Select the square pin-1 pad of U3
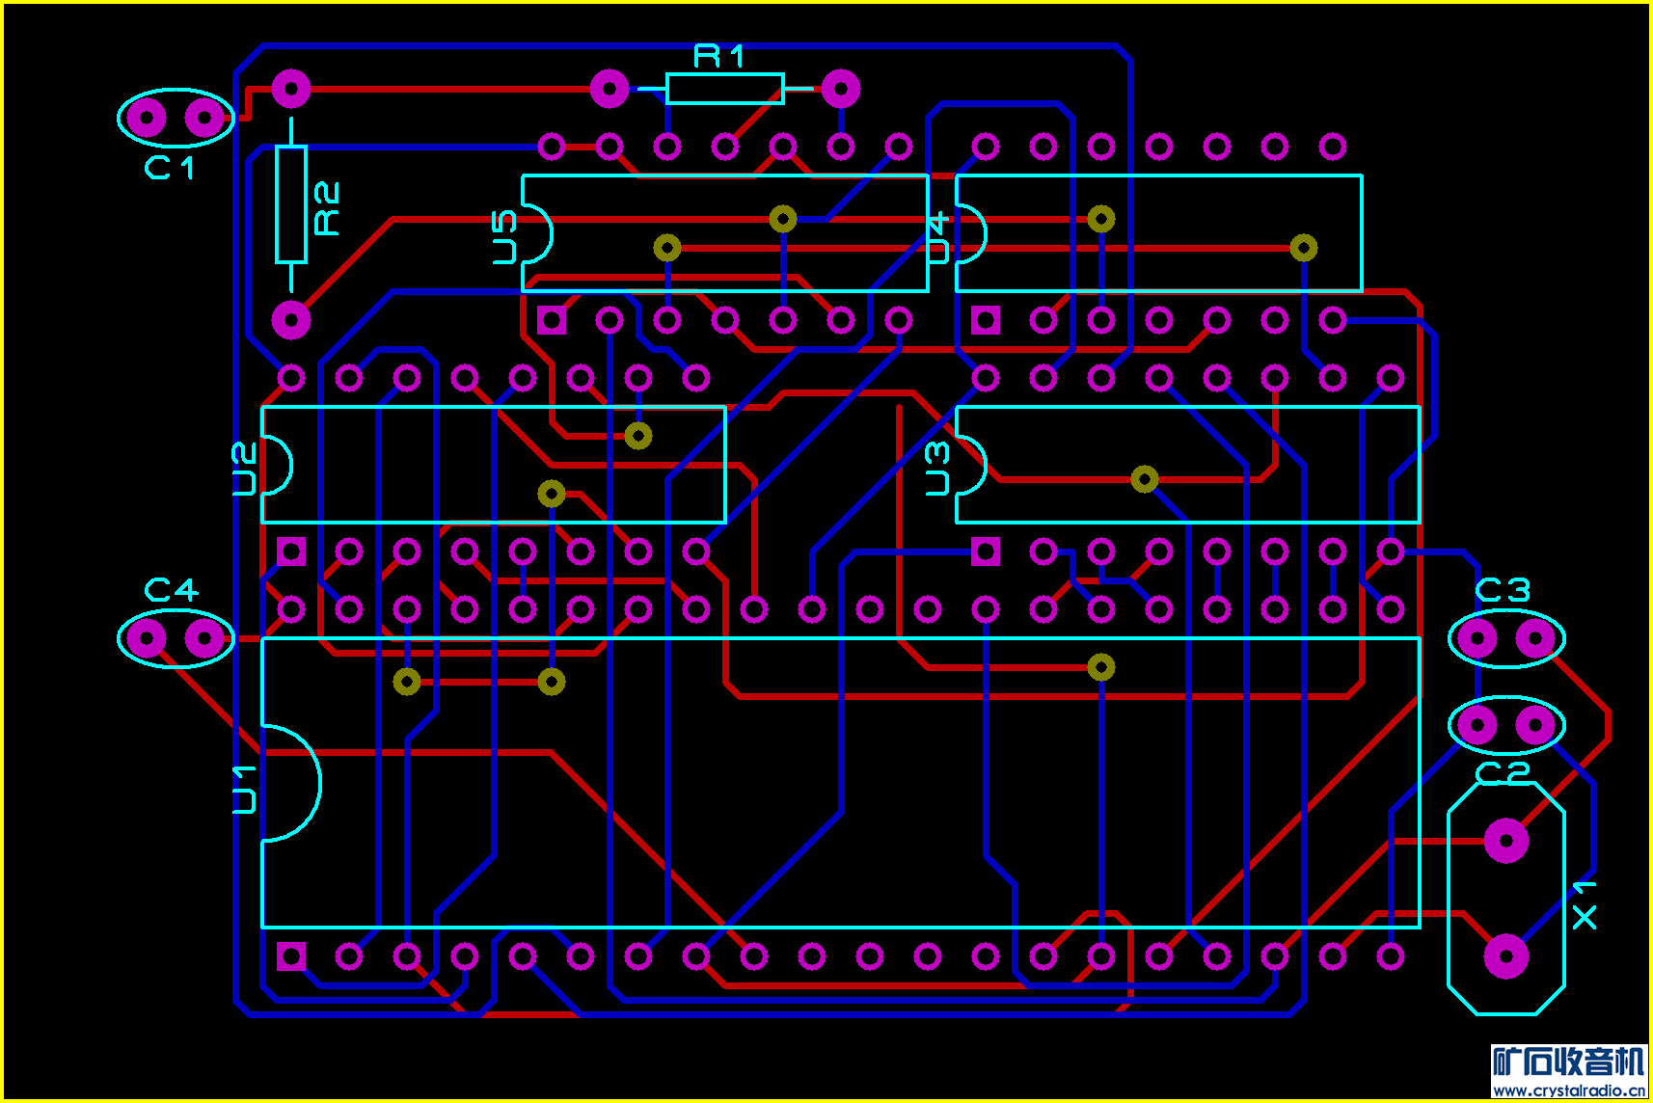The image size is (1653, 1103). pyautogui.click(x=986, y=551)
